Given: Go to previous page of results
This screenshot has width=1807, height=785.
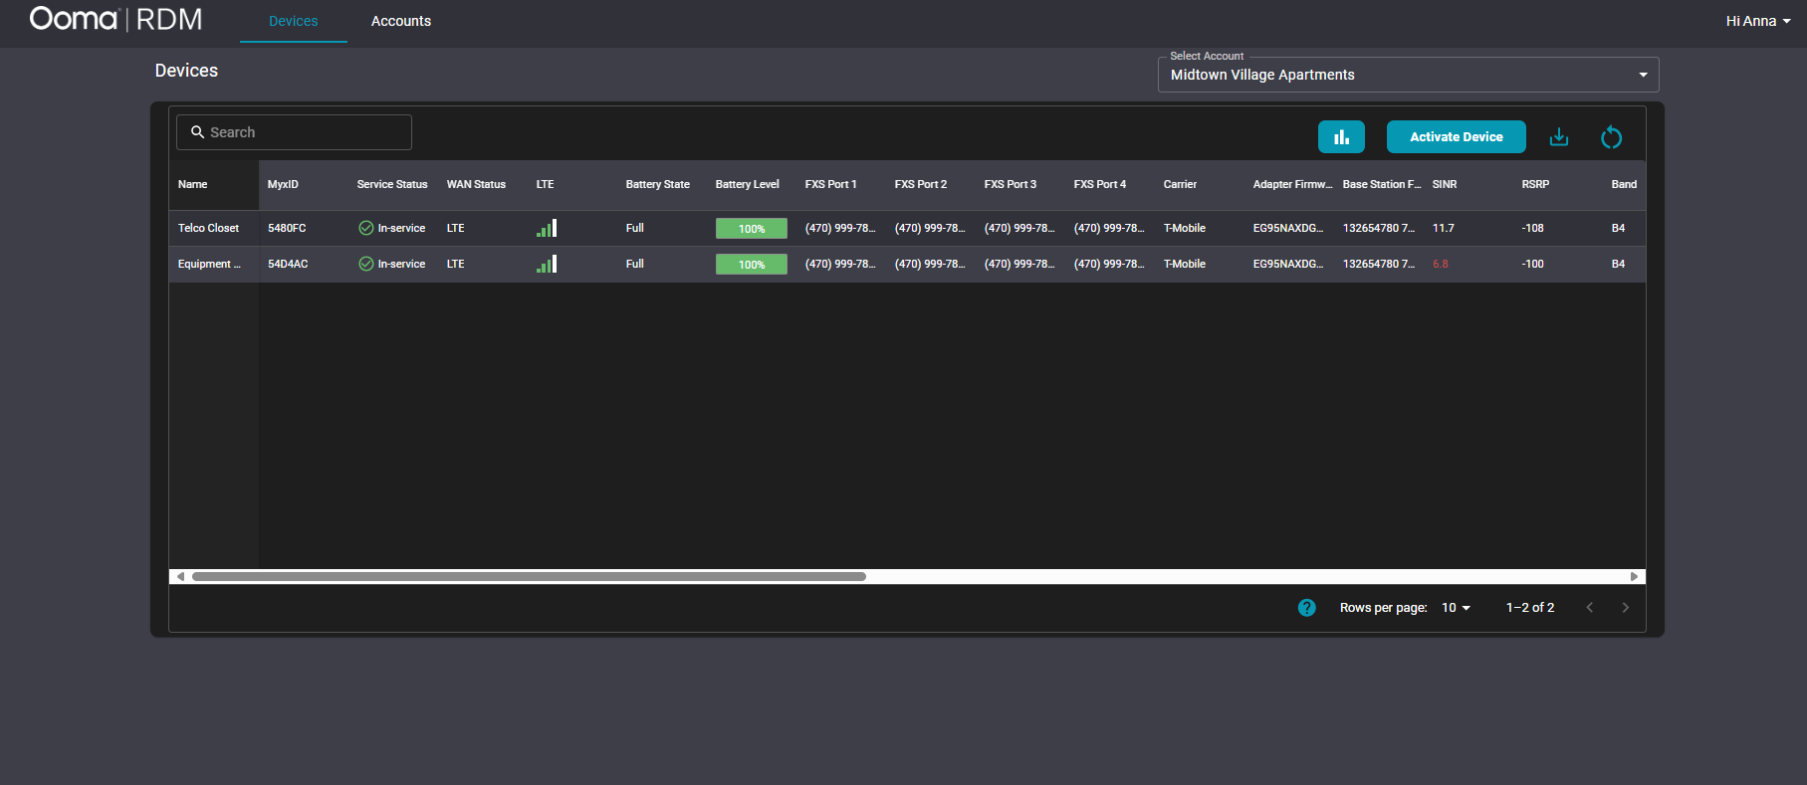Looking at the screenshot, I should coord(1590,608).
